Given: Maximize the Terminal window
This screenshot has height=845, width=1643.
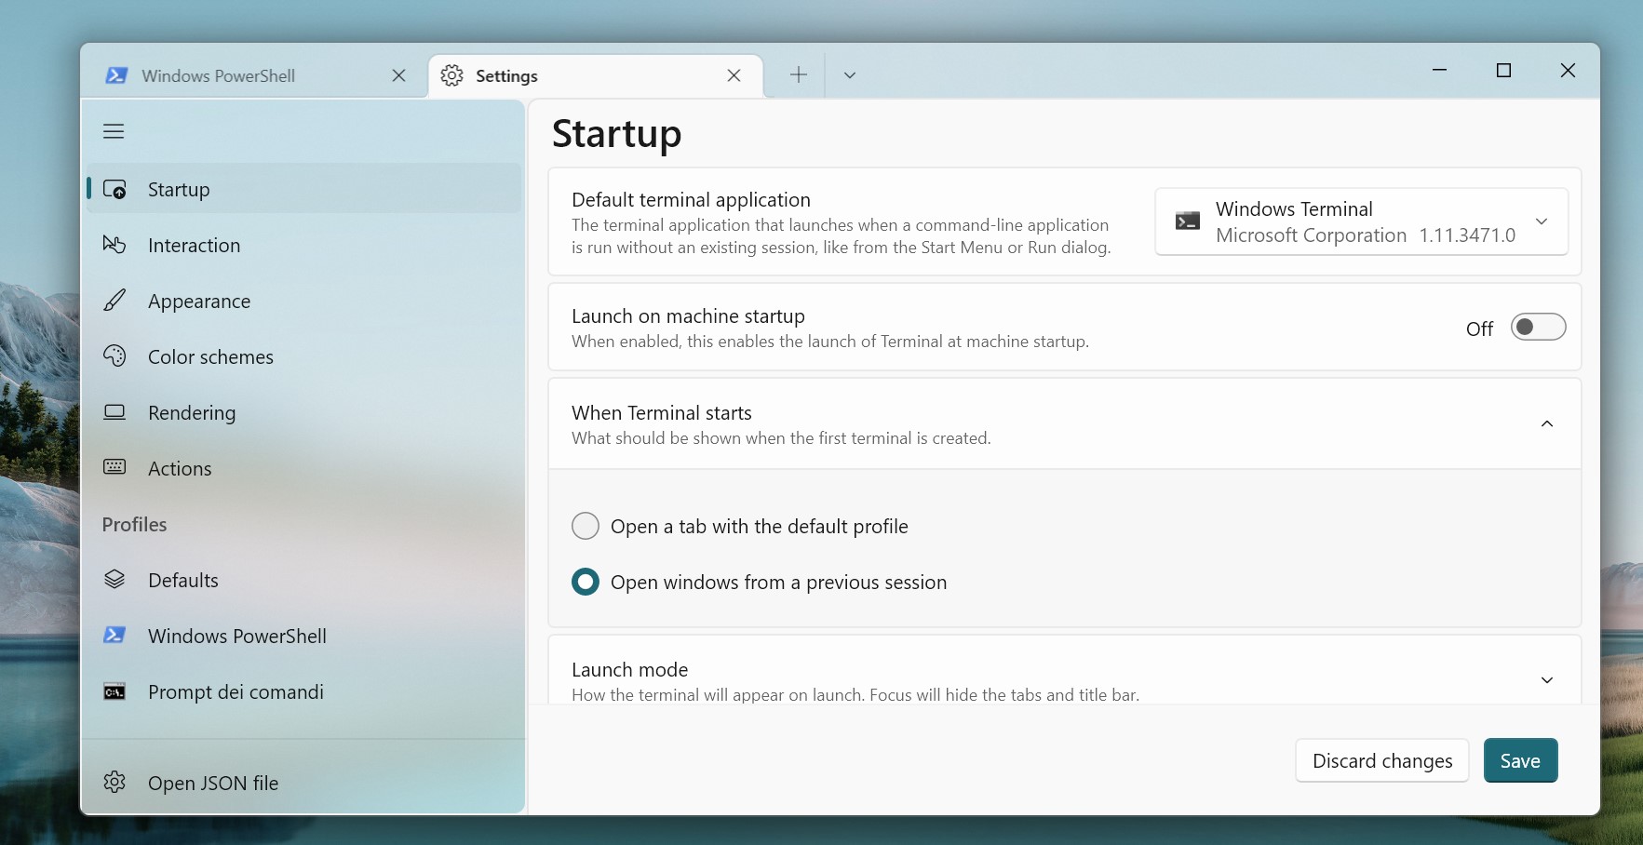Looking at the screenshot, I should click(1503, 71).
